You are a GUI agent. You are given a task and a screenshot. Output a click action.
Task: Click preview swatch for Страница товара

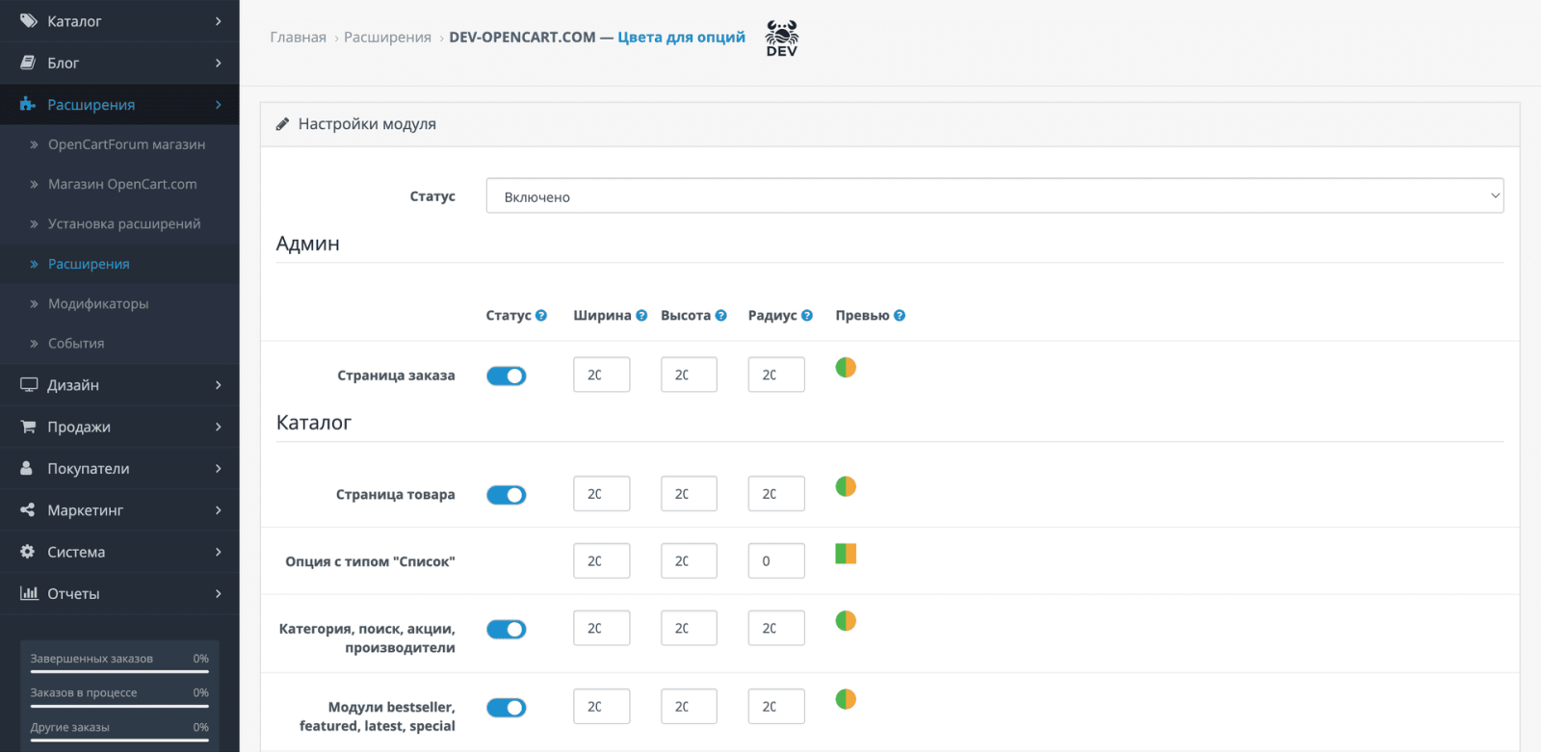click(x=846, y=486)
